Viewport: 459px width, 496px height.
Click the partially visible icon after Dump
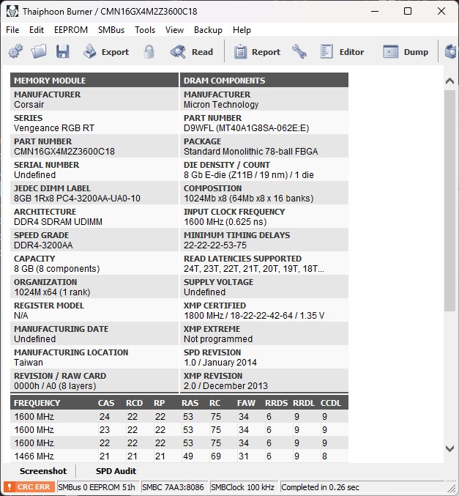(450, 51)
